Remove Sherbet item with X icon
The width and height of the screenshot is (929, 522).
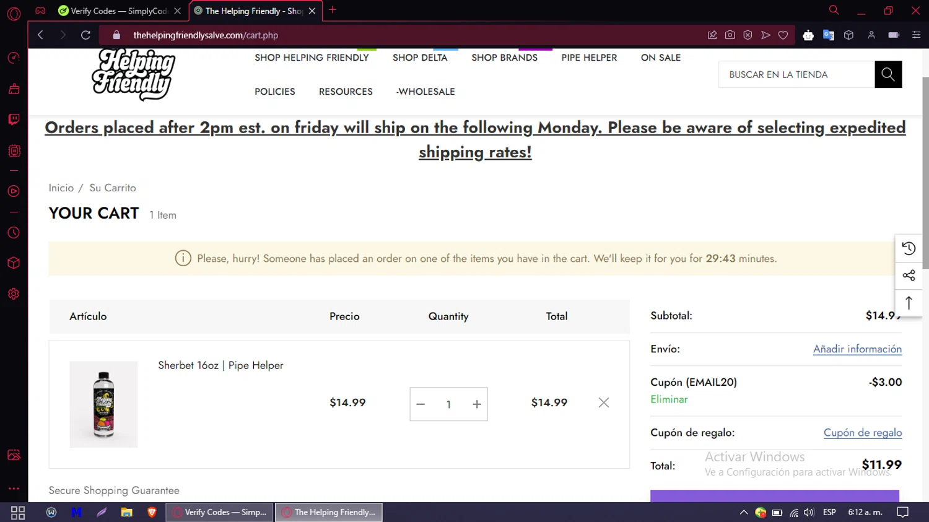[604, 402]
